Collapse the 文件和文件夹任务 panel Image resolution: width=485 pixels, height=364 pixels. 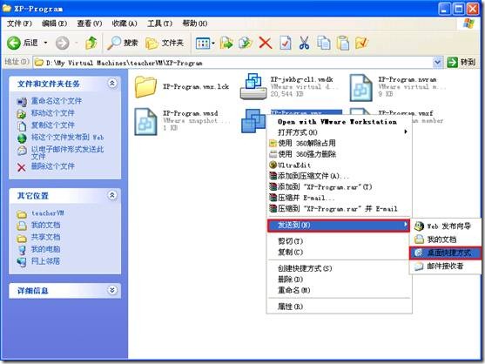coord(112,83)
